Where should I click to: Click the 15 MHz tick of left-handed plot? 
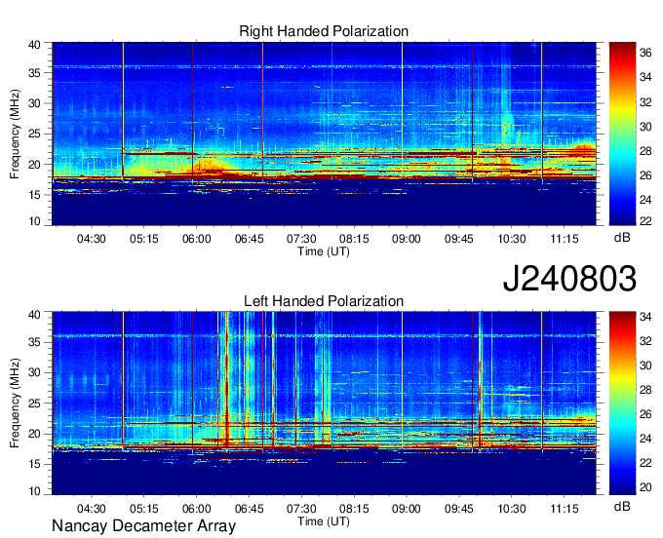click(x=34, y=464)
